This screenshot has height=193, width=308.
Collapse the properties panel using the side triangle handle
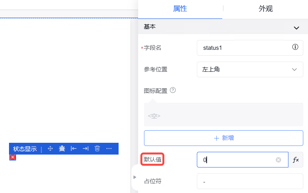(135, 177)
